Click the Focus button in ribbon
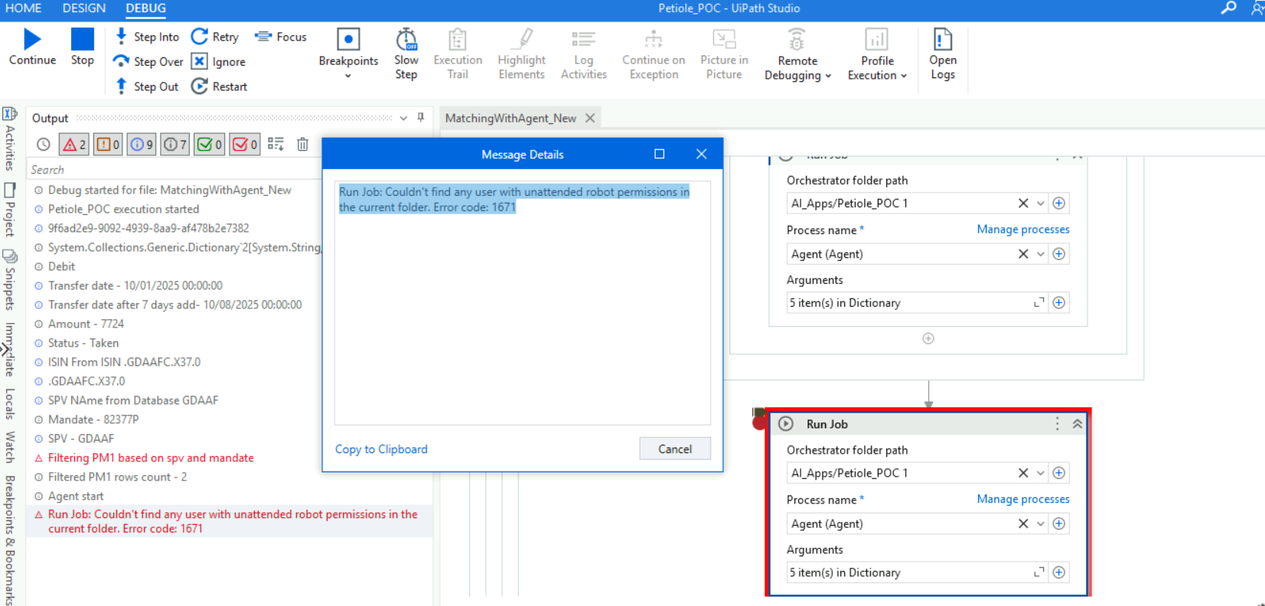The width and height of the screenshot is (1265, 606). pos(281,37)
